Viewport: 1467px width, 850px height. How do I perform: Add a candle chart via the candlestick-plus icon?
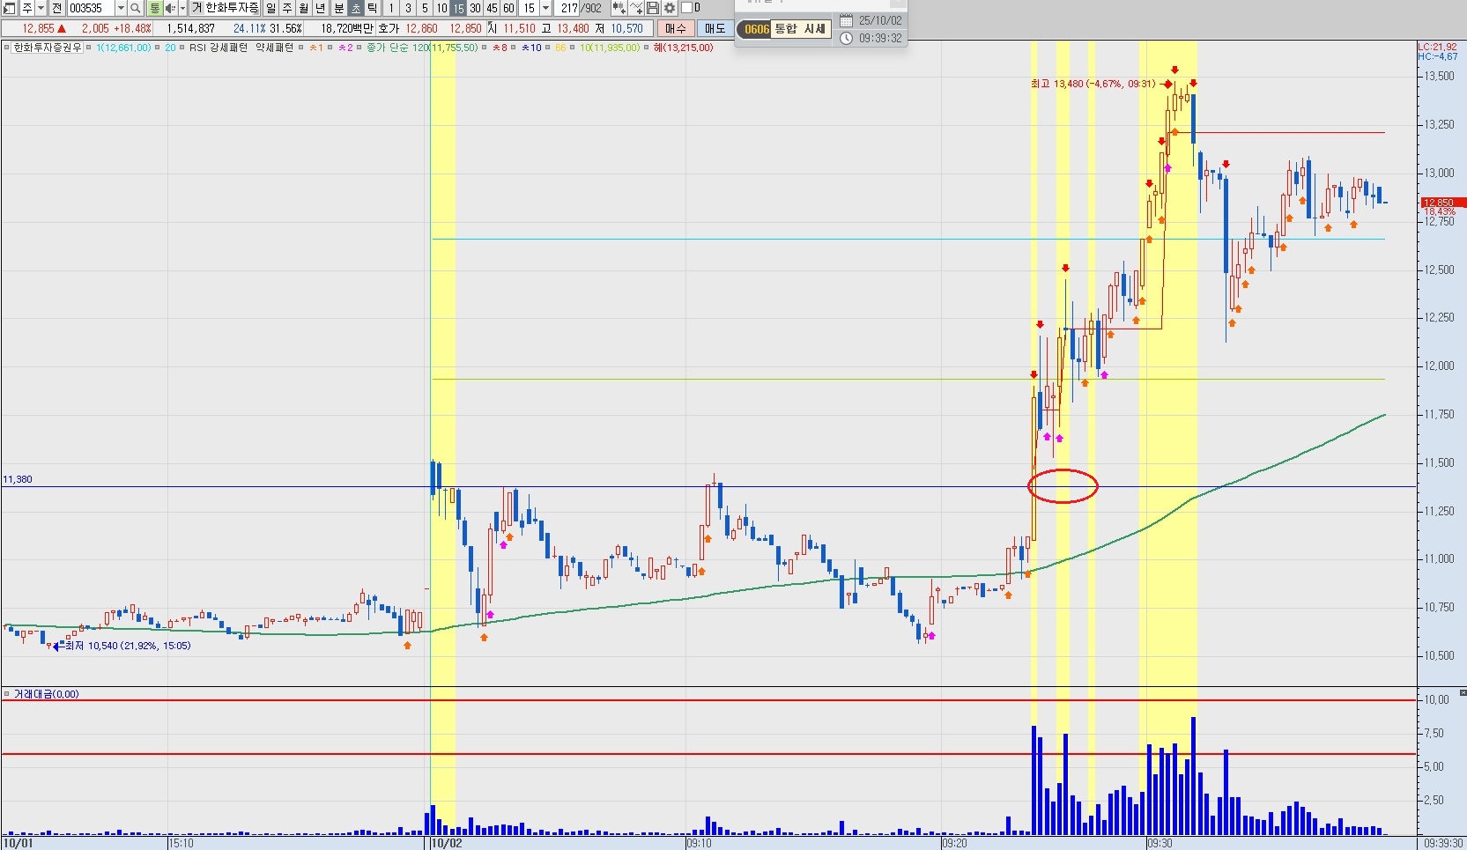620,8
